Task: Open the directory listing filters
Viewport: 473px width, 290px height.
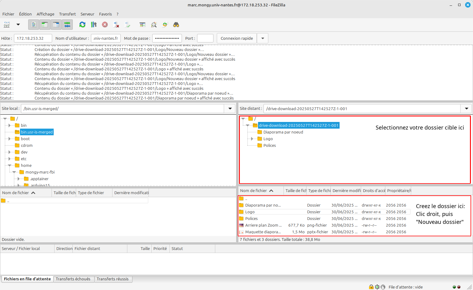Action: click(x=142, y=25)
